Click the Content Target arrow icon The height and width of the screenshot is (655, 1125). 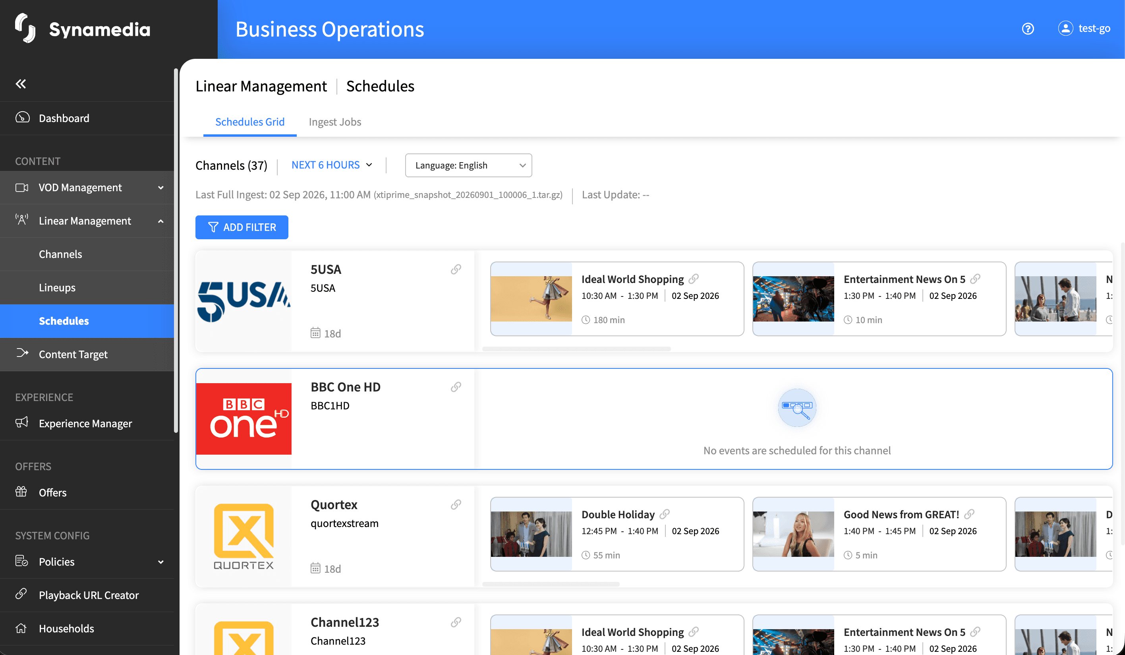coord(22,353)
